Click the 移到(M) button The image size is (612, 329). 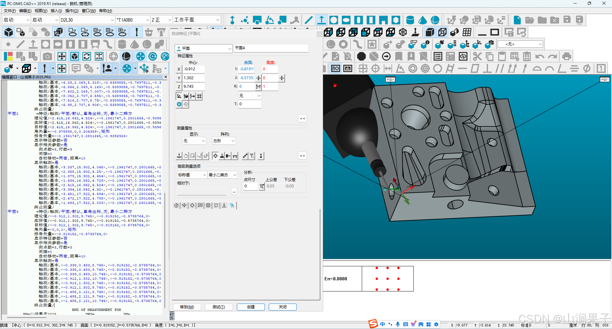point(187,307)
